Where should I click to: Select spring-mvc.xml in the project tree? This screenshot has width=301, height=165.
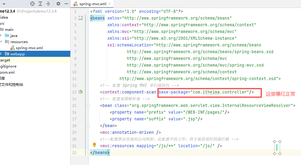29,48
